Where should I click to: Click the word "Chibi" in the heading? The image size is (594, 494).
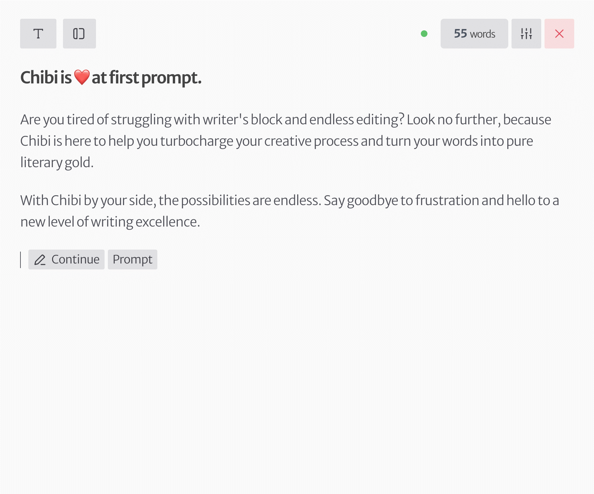click(x=39, y=78)
